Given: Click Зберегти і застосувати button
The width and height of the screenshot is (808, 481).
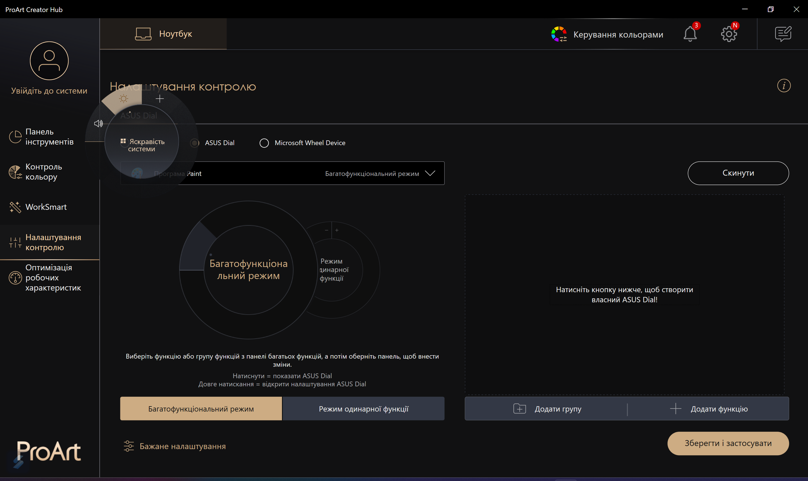Looking at the screenshot, I should coord(728,443).
